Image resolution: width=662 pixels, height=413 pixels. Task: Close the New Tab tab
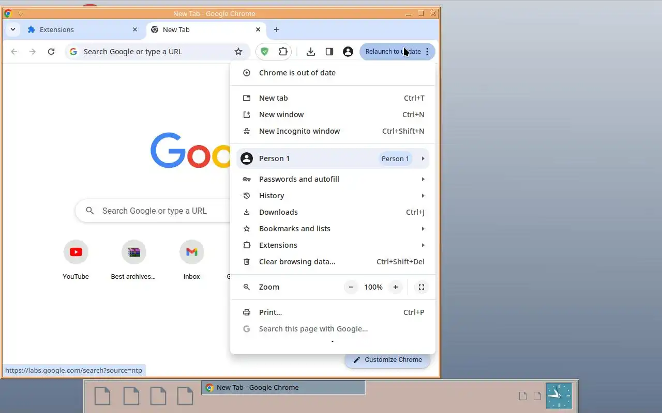coord(258,29)
